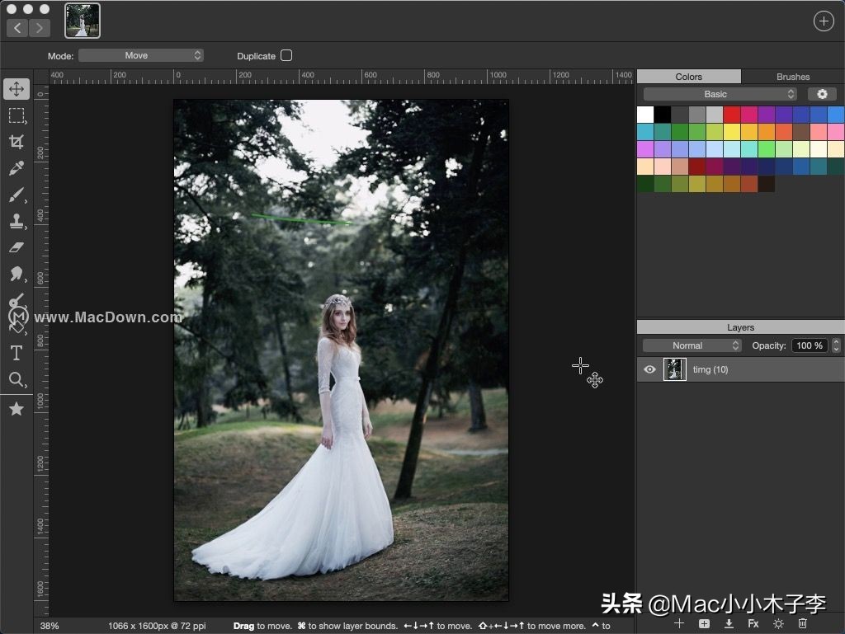
Task: Open the Mode dropdown in the options bar
Action: 140,55
